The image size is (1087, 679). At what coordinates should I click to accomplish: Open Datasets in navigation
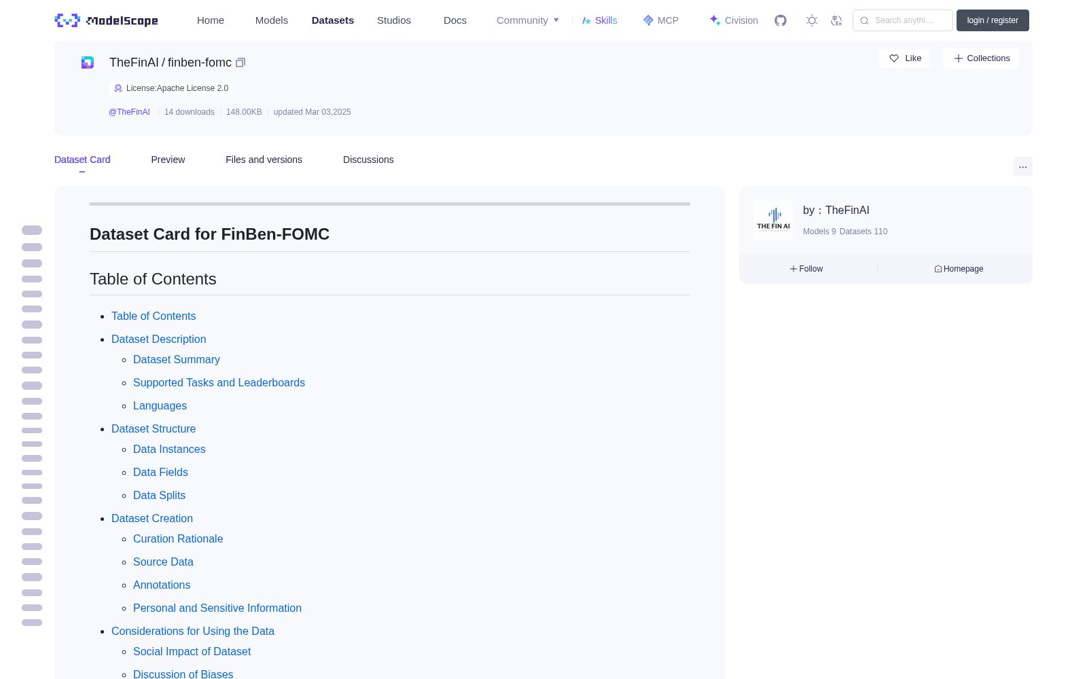[x=333, y=20]
